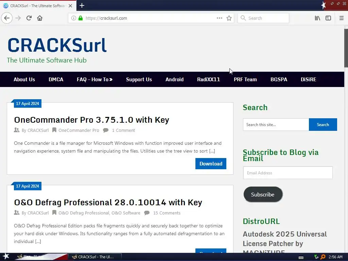View the 15 Comments link

tap(167, 213)
